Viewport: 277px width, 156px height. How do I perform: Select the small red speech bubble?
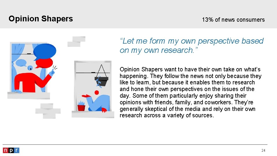44,63
